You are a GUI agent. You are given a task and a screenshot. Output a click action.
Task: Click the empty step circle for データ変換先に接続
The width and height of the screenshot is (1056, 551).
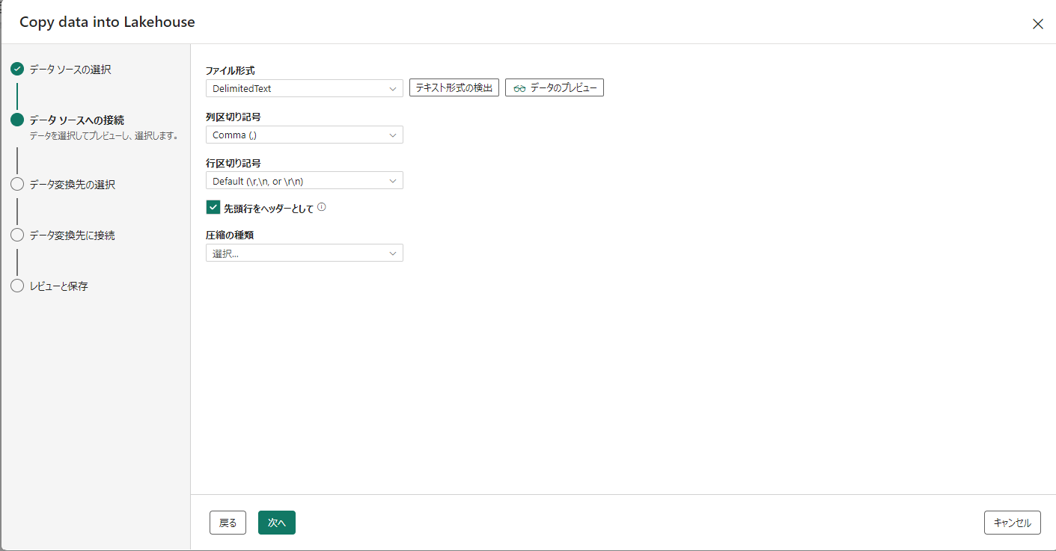pos(17,235)
